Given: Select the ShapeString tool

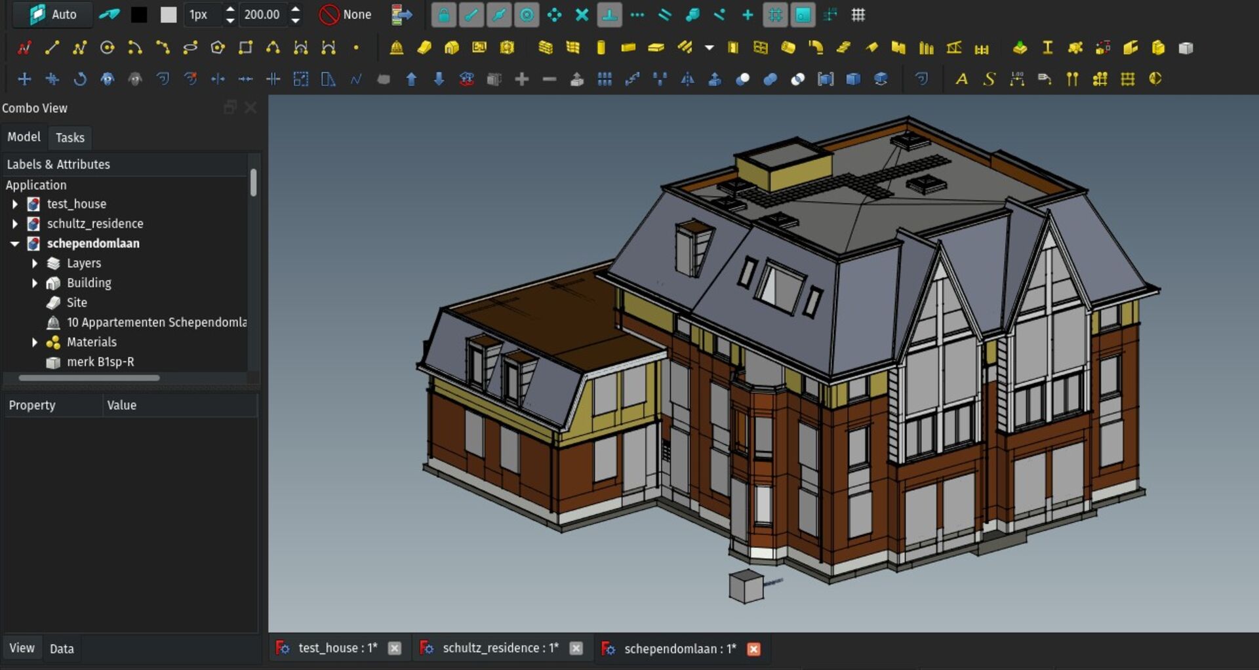Looking at the screenshot, I should point(989,79).
